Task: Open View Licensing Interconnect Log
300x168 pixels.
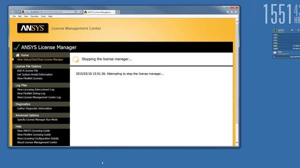Action: (x=36, y=90)
